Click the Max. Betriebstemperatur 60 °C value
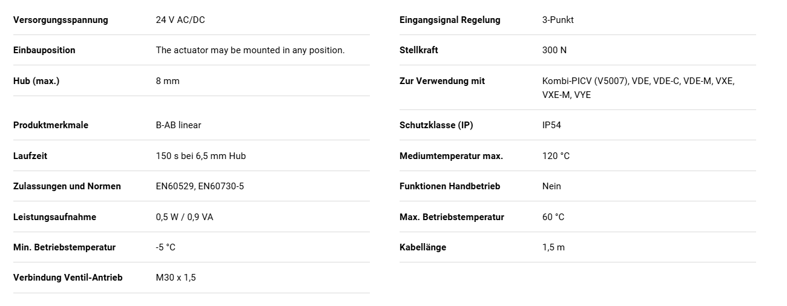This screenshot has width=787, height=306. click(553, 217)
